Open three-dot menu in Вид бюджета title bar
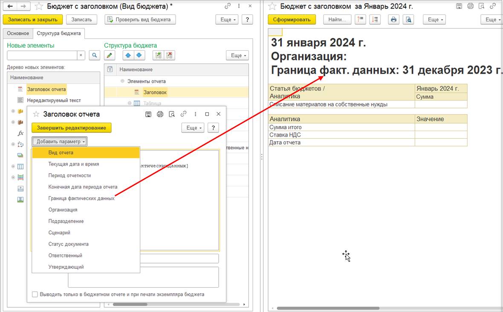The height and width of the screenshot is (312, 503). pos(239,6)
